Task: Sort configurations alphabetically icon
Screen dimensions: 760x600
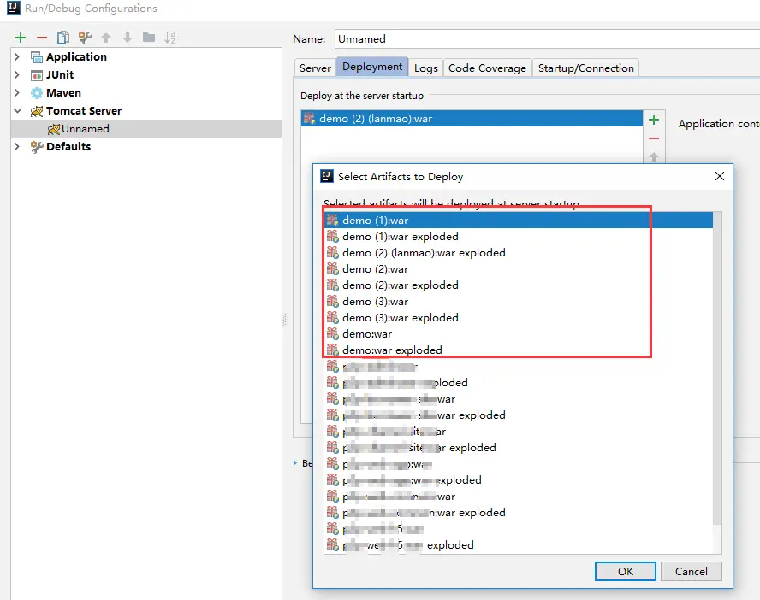Action: [170, 38]
